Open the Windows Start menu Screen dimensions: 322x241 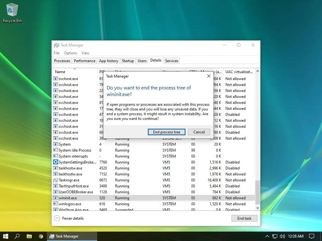(6, 236)
